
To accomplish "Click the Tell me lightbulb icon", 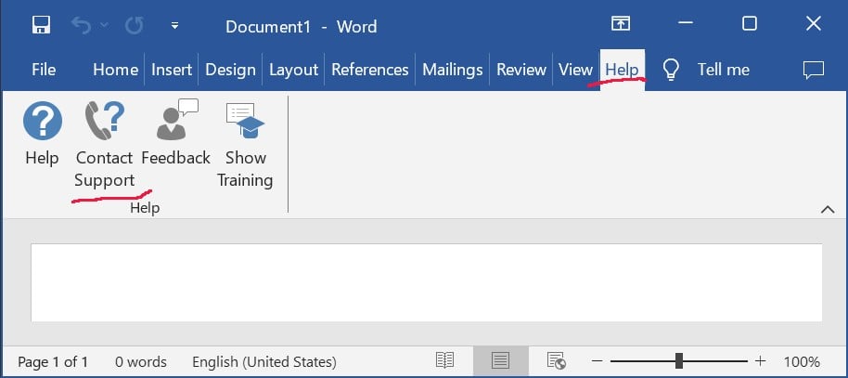I will [x=671, y=70].
